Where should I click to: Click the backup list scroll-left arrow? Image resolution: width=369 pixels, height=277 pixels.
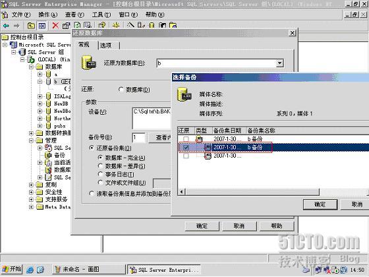[x=181, y=192]
